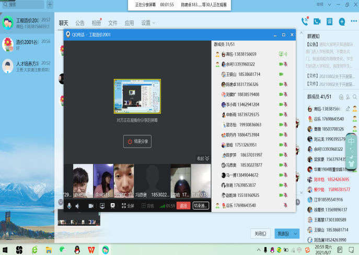Open the three-dot more options icon
The image size is (359, 255).
pos(353,21)
